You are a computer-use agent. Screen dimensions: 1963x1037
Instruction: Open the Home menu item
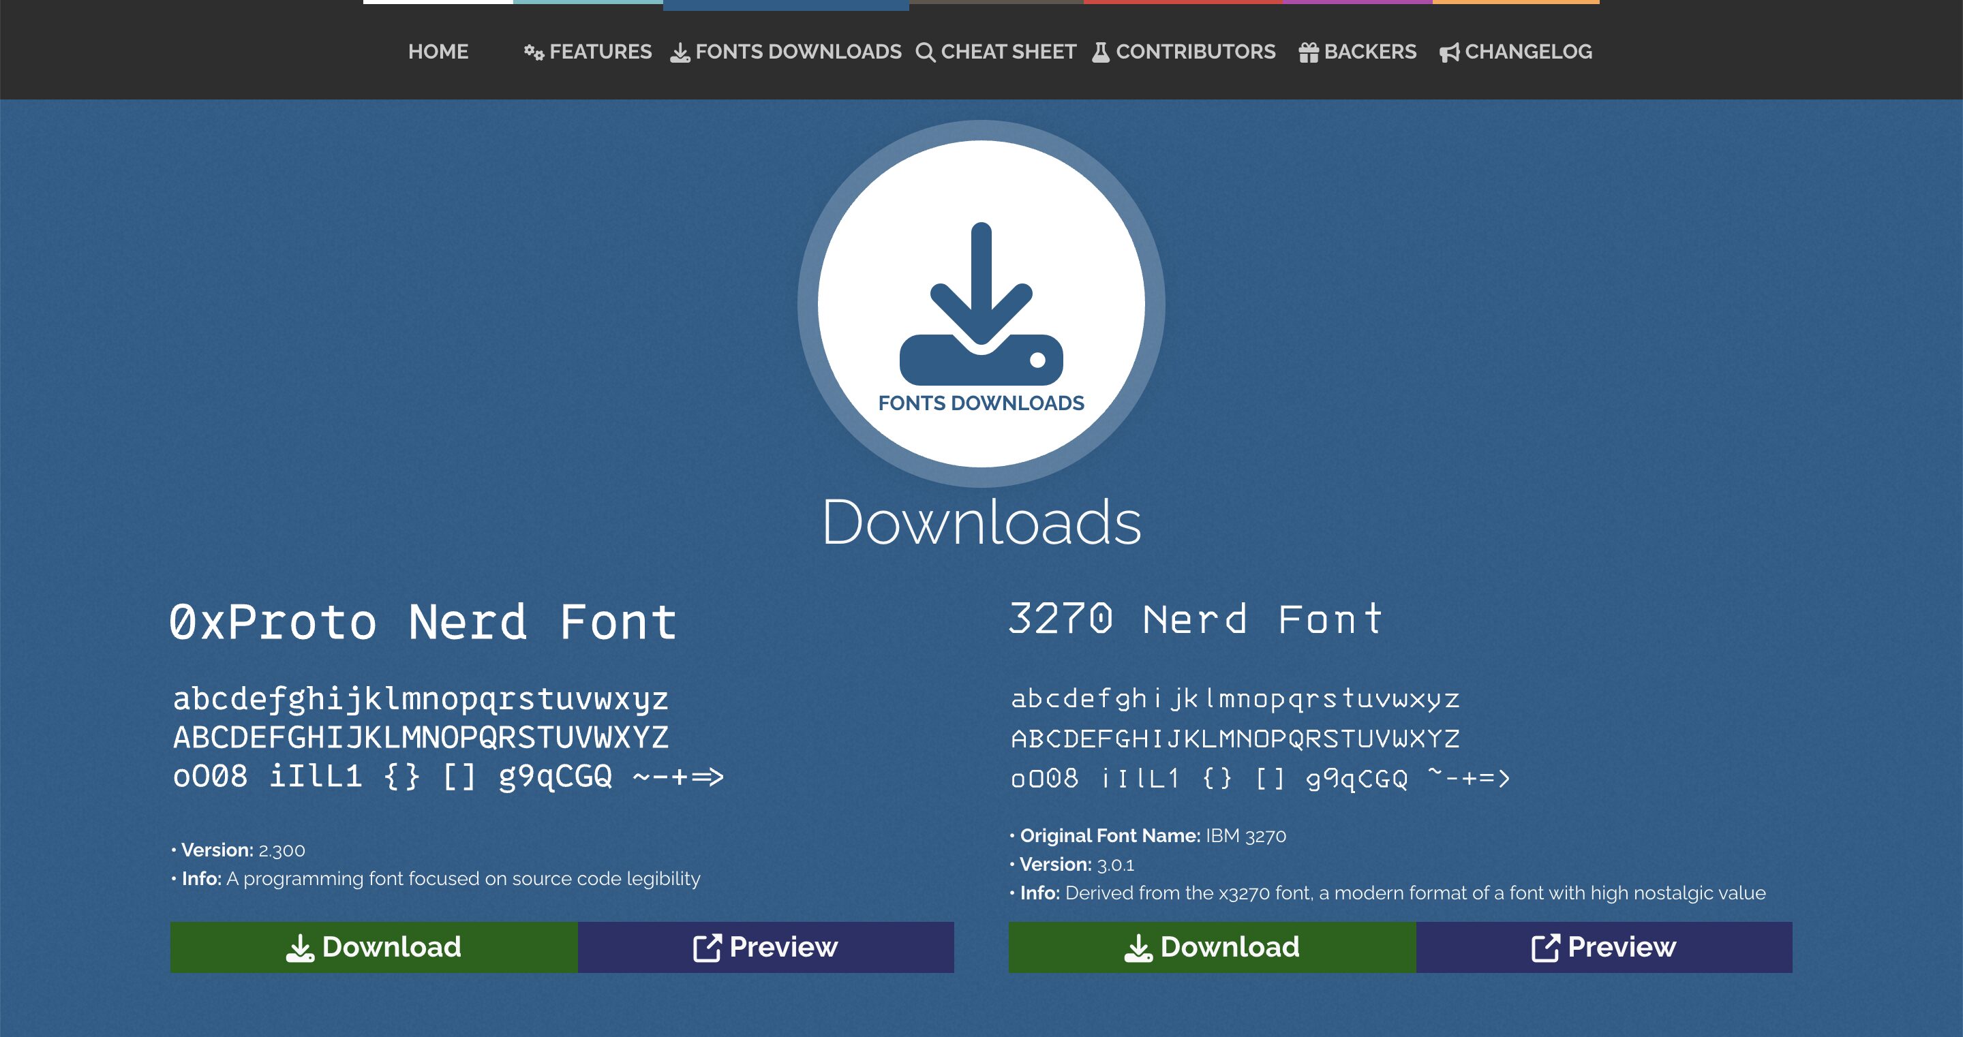438,52
